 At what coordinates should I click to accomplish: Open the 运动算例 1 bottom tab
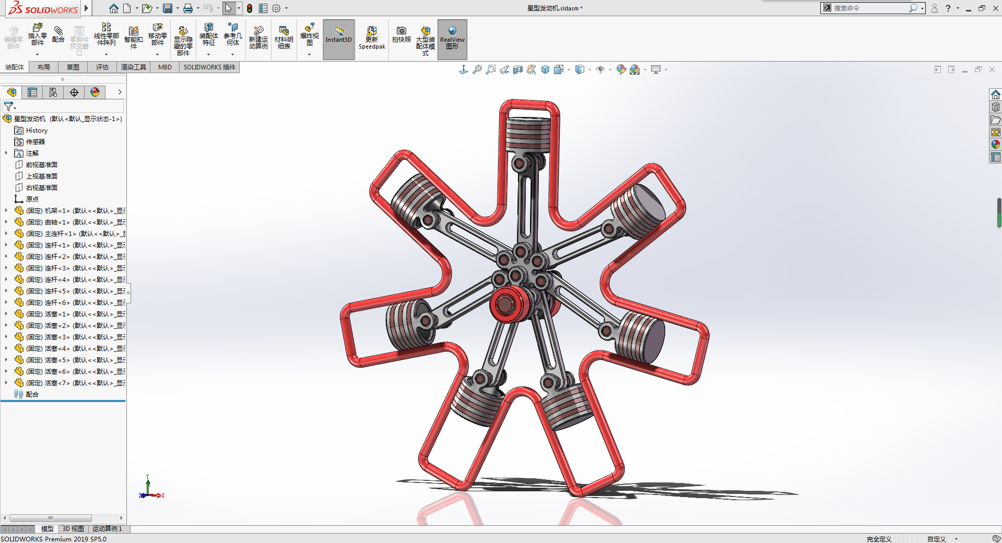coord(107,529)
